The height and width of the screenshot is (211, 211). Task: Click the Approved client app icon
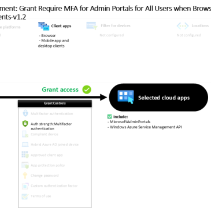25,154
